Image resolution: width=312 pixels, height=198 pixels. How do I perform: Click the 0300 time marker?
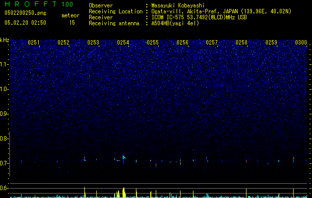point(301,43)
